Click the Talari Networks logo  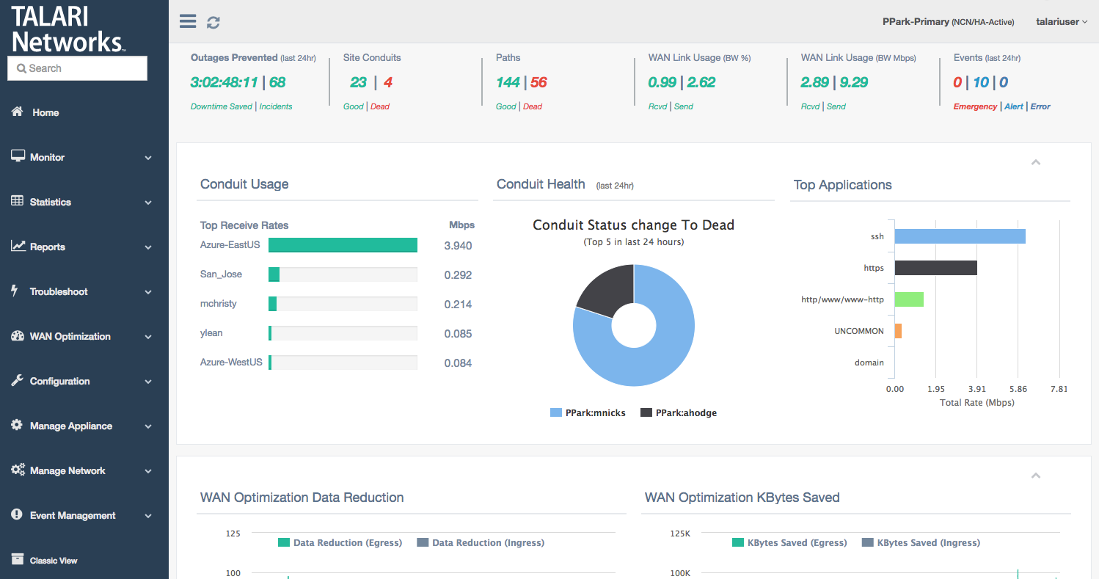(x=68, y=29)
